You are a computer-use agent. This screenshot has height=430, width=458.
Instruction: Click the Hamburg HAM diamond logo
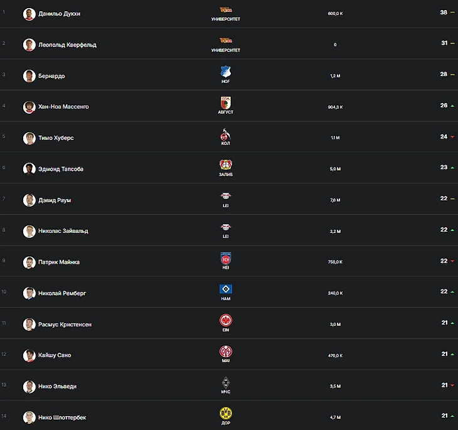click(225, 289)
